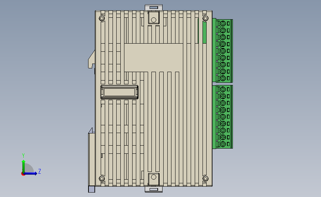Image resolution: width=321 pixels, height=197 pixels.
Task: Select the topmost screw of upper green terminal block
Action: tap(223, 24)
